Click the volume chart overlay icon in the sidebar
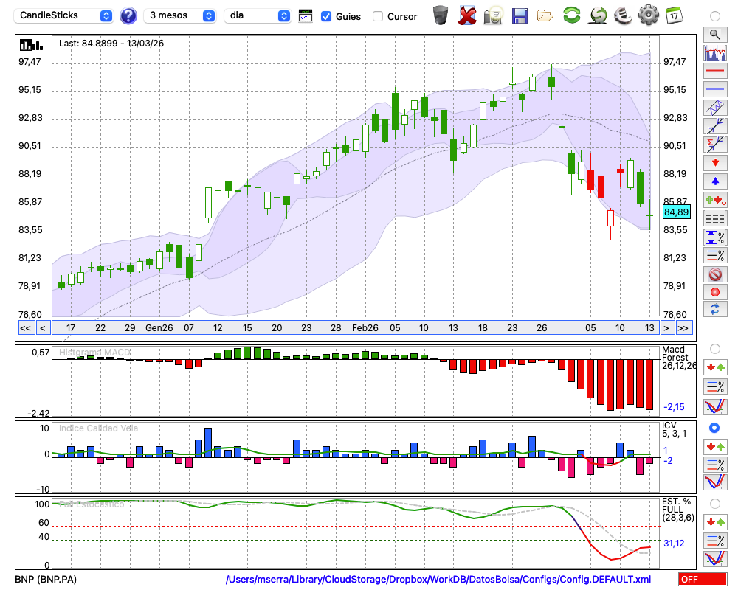 (715, 52)
